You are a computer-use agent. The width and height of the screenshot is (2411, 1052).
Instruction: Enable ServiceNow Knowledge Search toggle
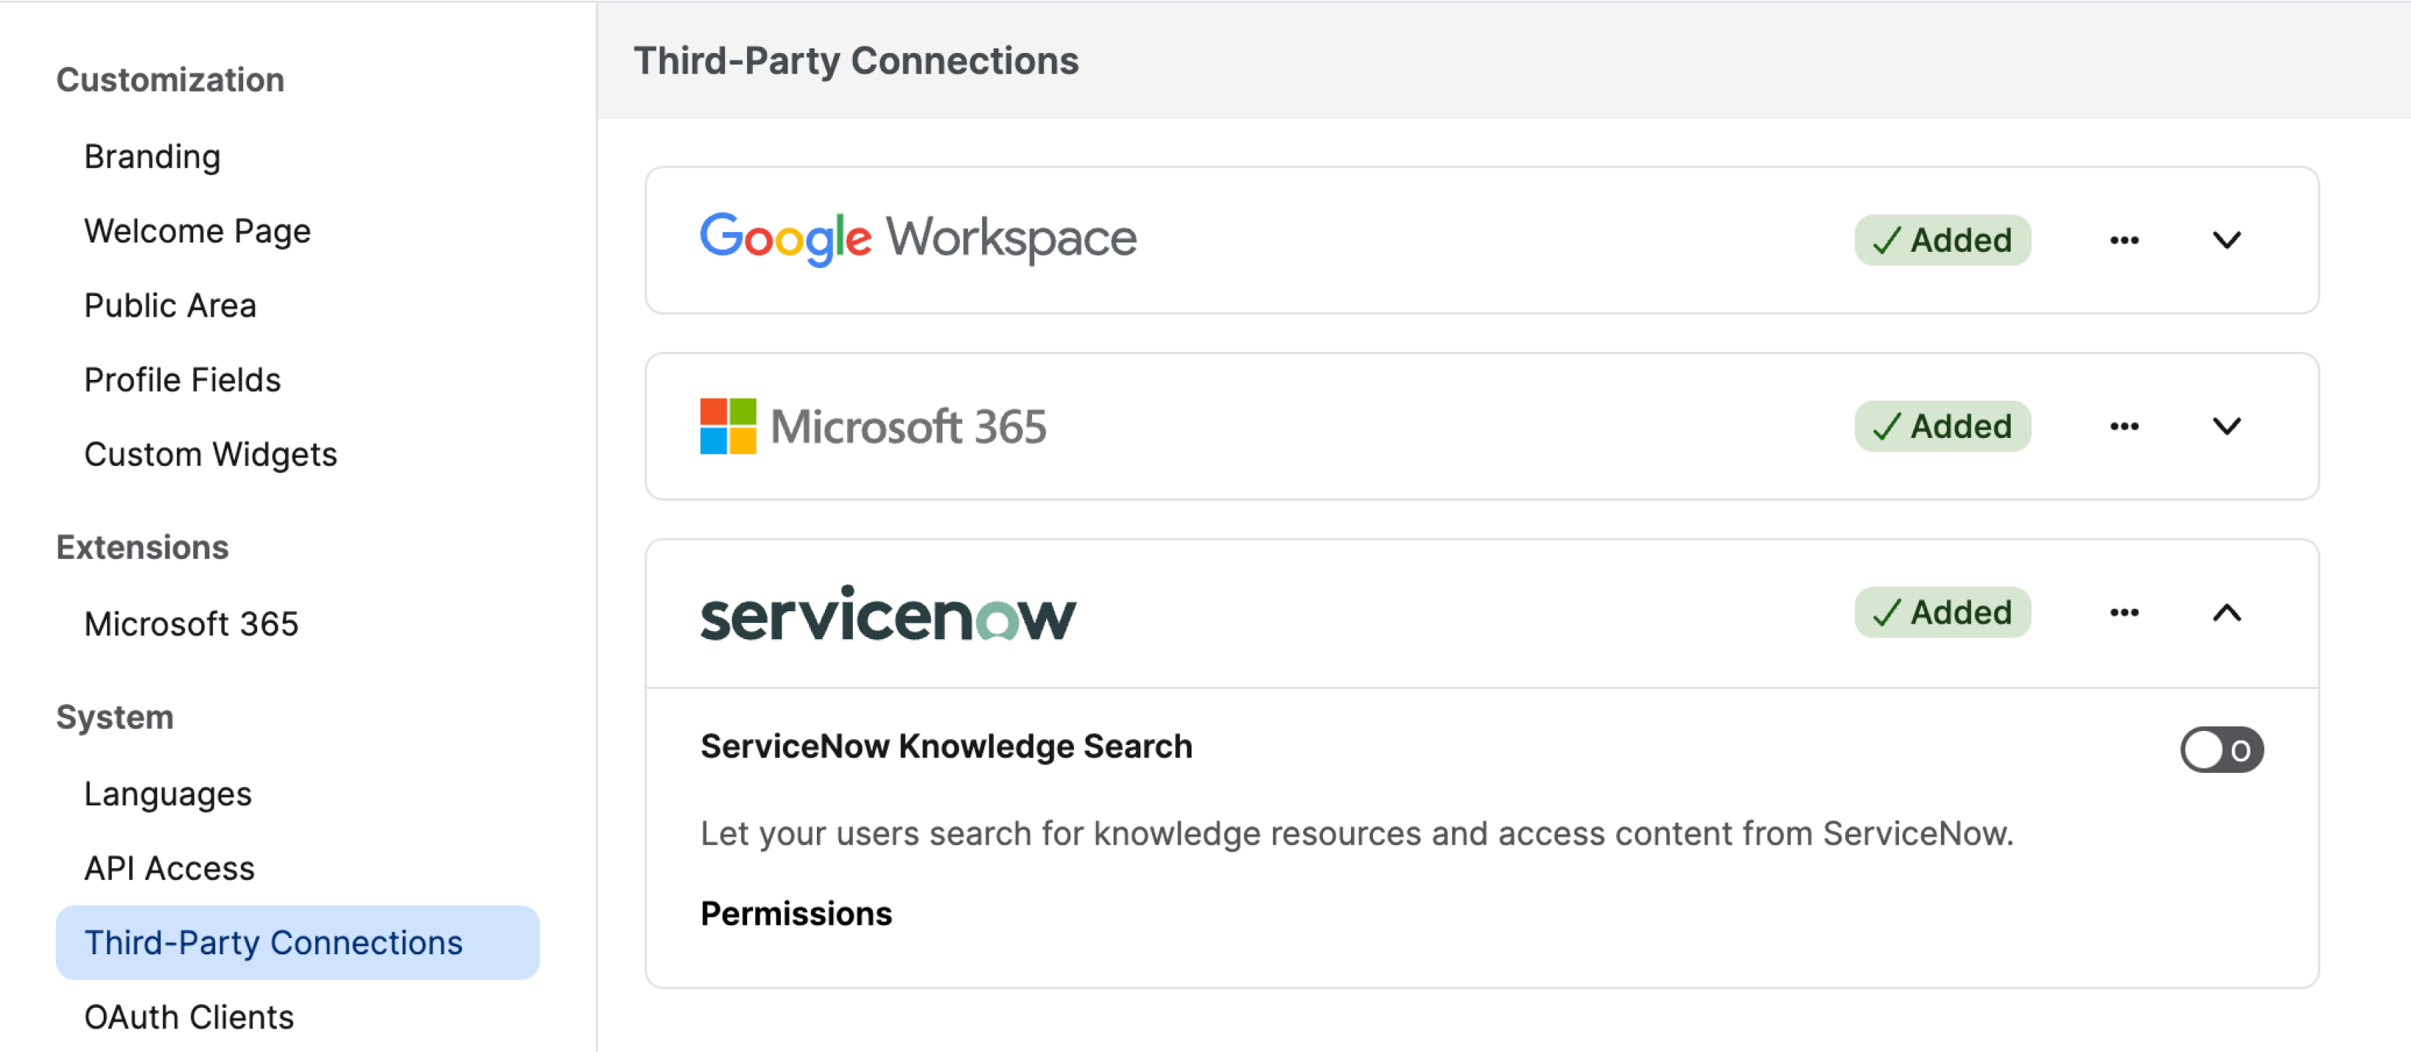coord(2221,749)
